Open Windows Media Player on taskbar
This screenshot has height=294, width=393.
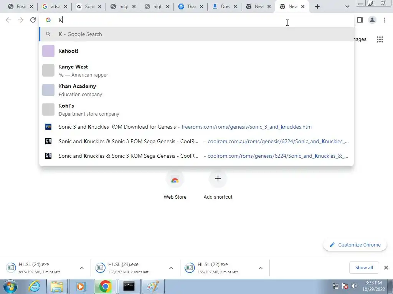click(x=81, y=286)
